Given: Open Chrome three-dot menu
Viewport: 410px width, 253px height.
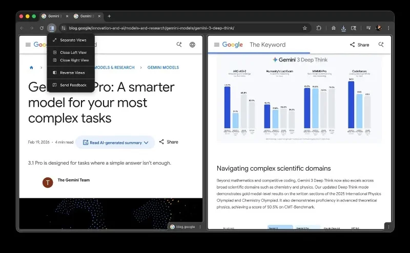Looking at the screenshot, I should [x=388, y=28].
